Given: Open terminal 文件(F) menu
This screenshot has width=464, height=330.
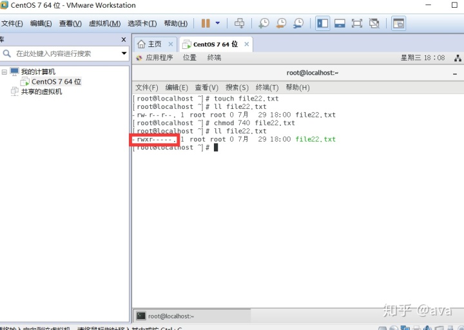Looking at the screenshot, I should point(147,88).
